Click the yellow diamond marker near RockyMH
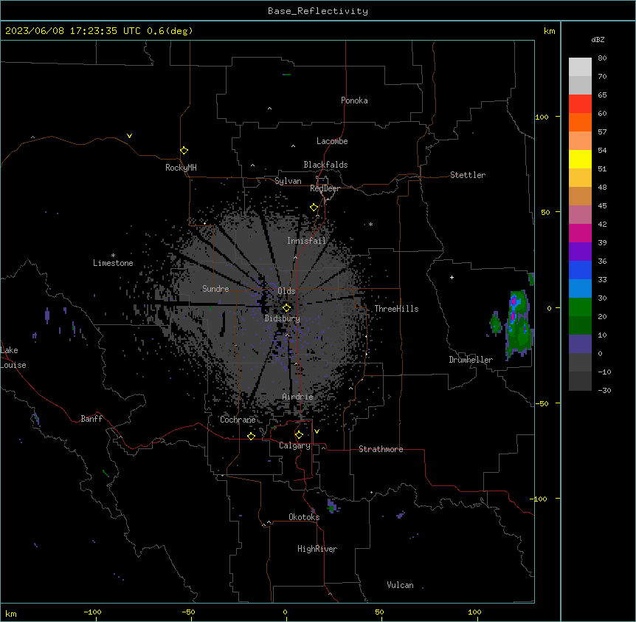The height and width of the screenshot is (622, 636). coord(184,150)
